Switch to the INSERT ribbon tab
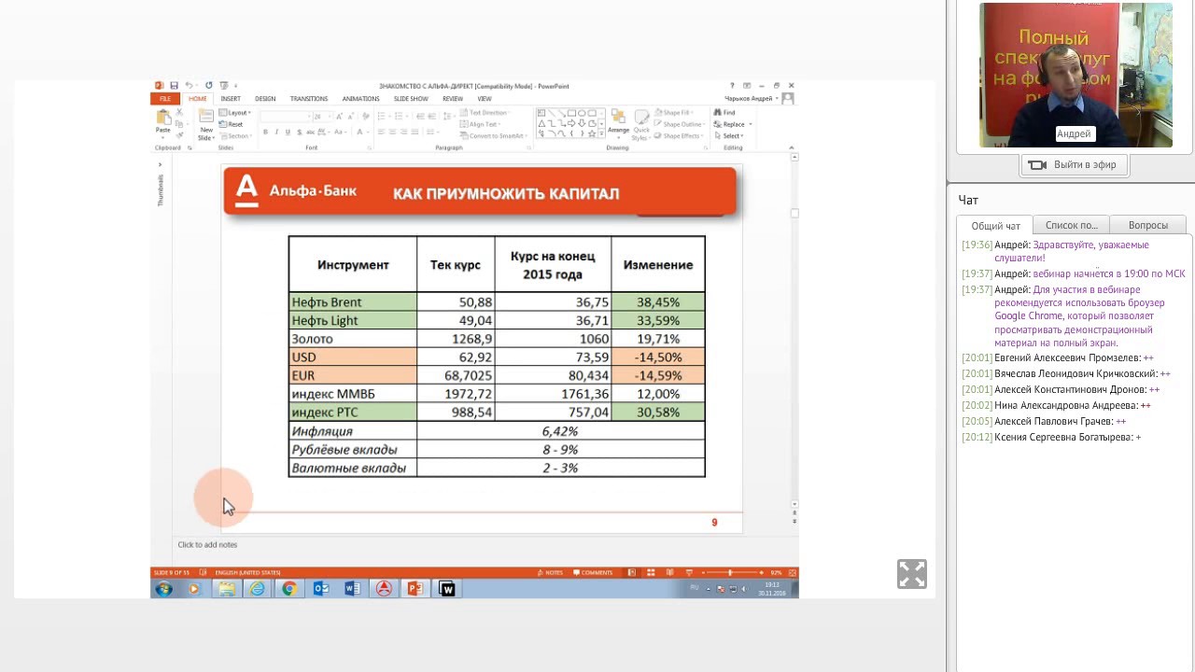Screen dimensions: 1195x672 (231, 98)
